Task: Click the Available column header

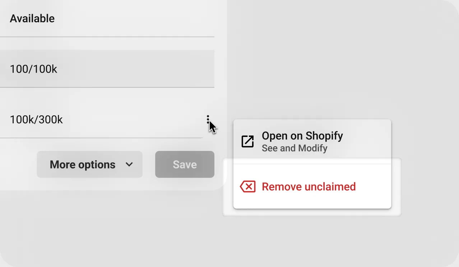Action: pos(32,18)
